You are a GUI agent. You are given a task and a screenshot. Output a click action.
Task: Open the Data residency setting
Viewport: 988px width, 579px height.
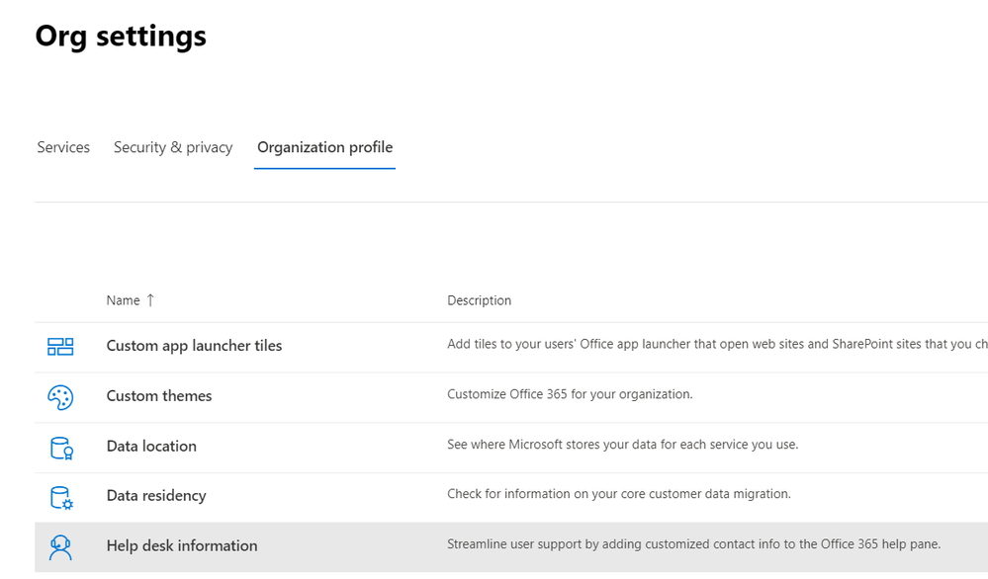point(156,496)
